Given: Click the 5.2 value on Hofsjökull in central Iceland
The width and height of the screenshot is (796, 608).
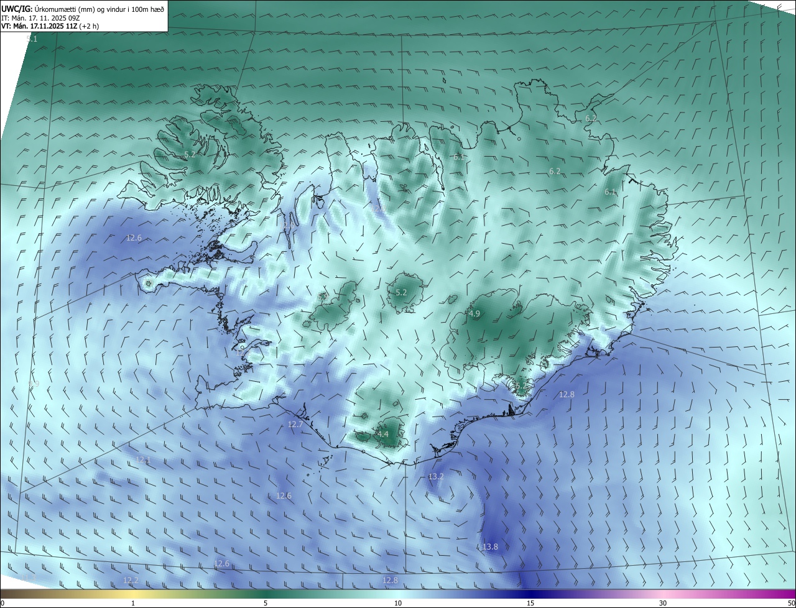Looking at the screenshot, I should (x=401, y=292).
